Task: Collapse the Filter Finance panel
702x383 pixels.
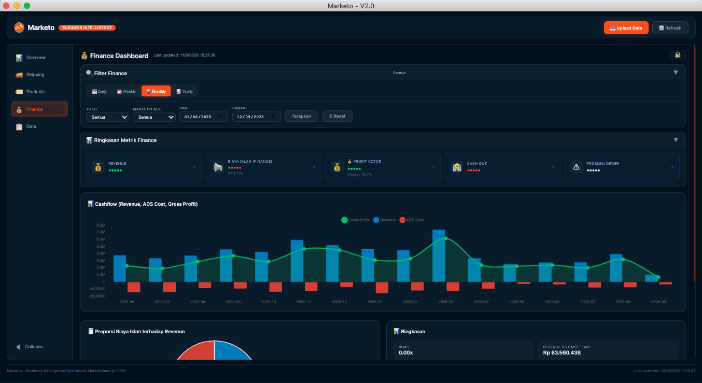Action: (676, 73)
